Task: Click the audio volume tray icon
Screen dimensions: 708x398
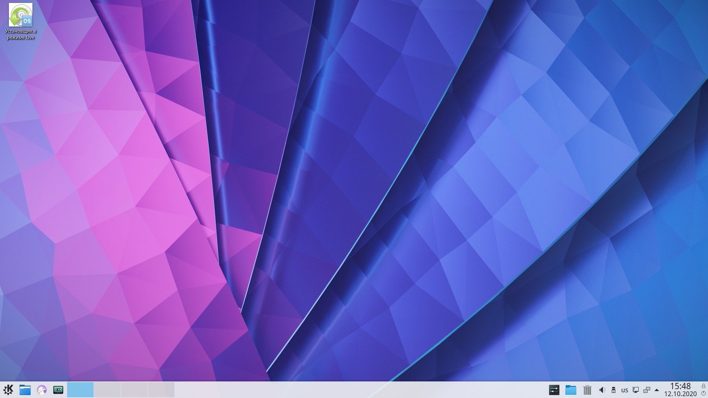Action: click(x=602, y=390)
